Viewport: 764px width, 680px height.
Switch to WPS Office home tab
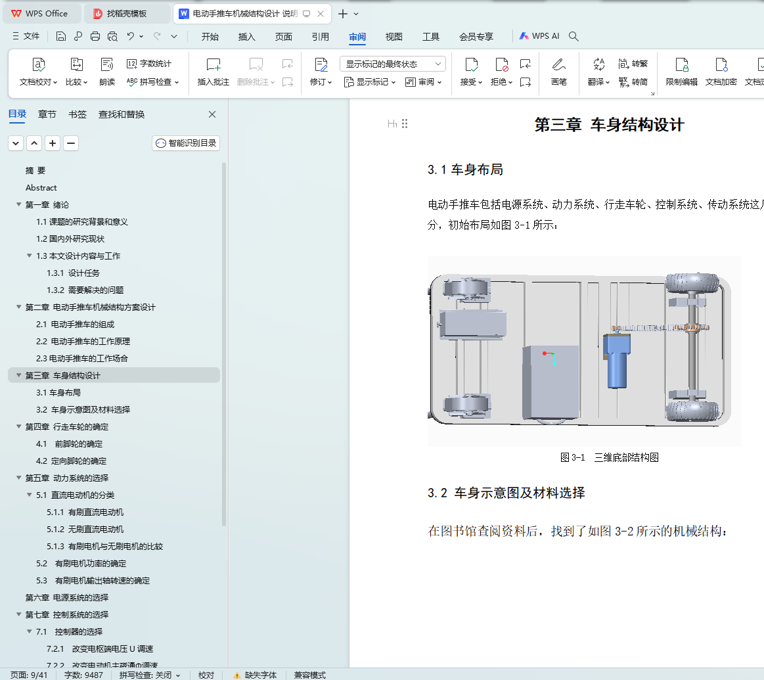click(41, 14)
